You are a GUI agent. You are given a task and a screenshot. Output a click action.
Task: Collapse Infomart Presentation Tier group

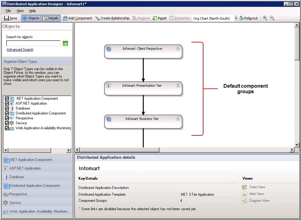(x=178, y=86)
